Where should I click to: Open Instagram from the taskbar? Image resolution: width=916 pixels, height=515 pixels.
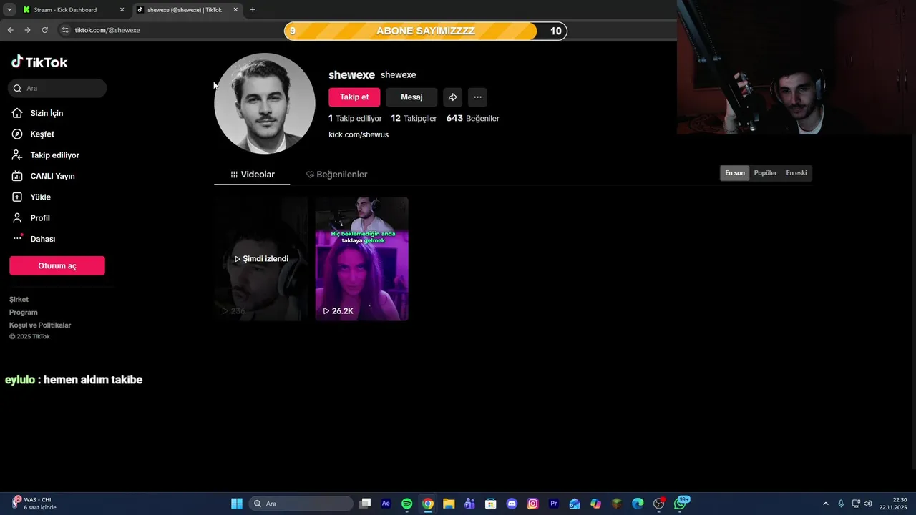[x=532, y=504]
